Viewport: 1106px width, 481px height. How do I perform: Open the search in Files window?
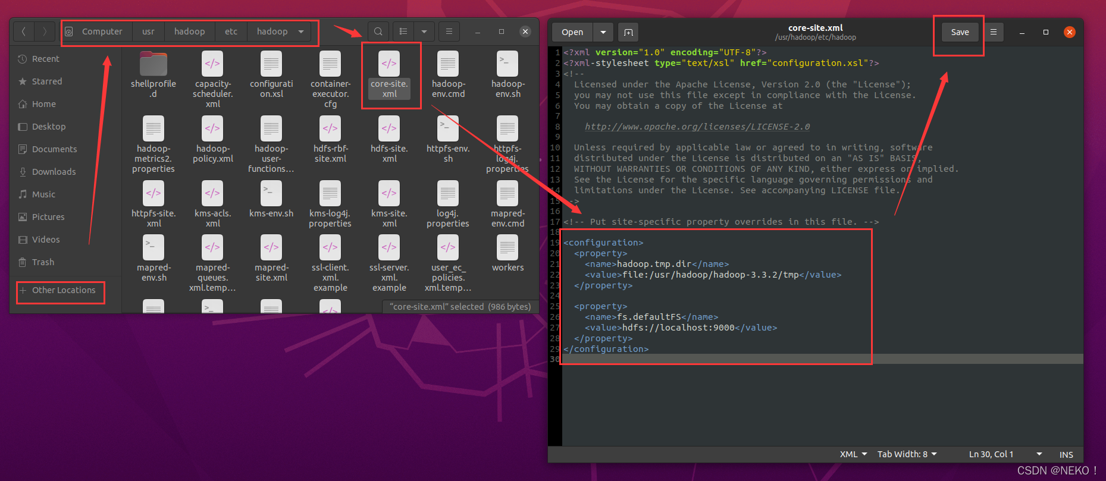pos(378,32)
